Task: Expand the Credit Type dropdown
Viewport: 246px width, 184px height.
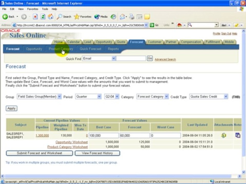Action: (x=225, y=97)
